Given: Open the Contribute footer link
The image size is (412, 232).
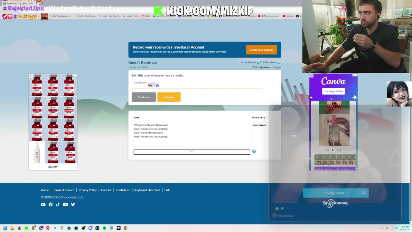Looking at the screenshot, I should (123, 190).
